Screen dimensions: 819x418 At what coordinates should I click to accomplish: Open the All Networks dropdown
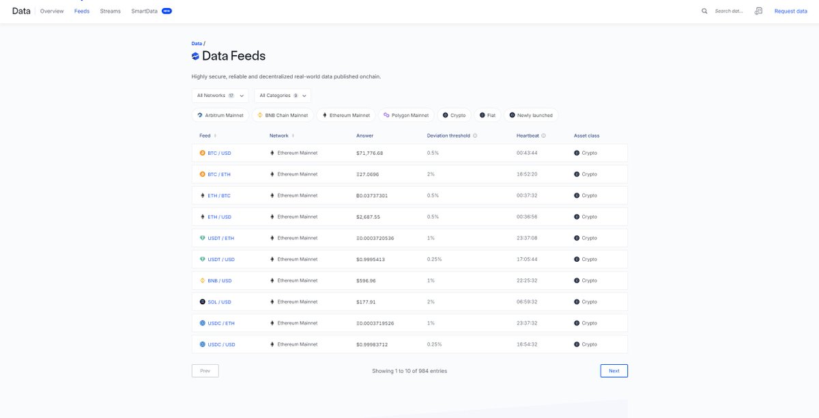pyautogui.click(x=220, y=95)
